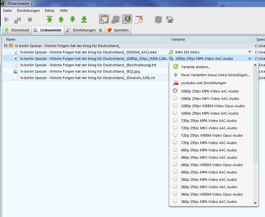Switch to the Einstellungen tab
Image resolution: width=265 pixels, height=217 pixels.
[84, 30]
